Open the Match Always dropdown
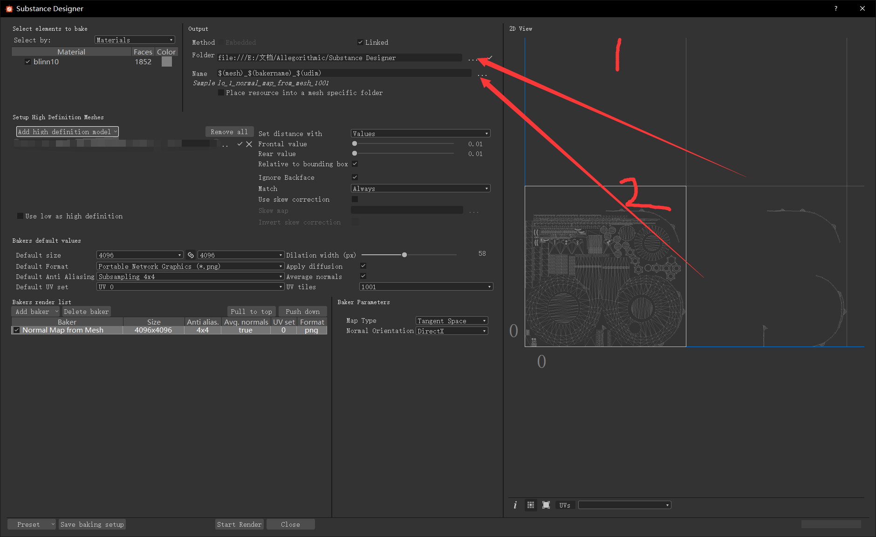This screenshot has width=876, height=537. pos(420,188)
